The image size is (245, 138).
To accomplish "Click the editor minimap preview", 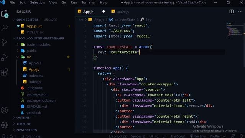I will point(234,31).
